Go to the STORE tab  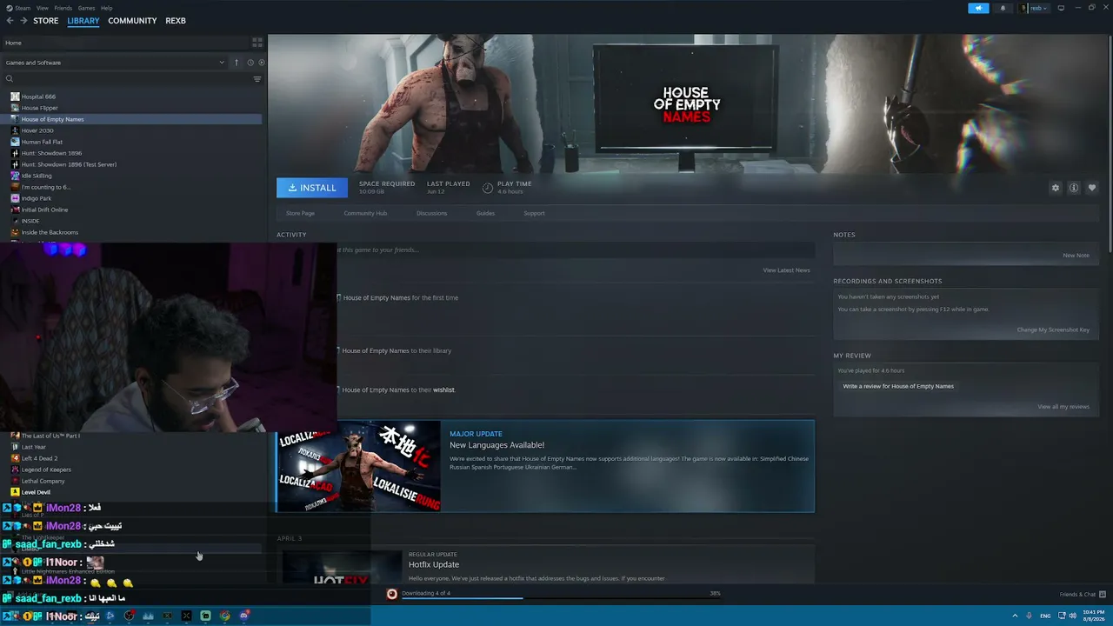[46, 21]
